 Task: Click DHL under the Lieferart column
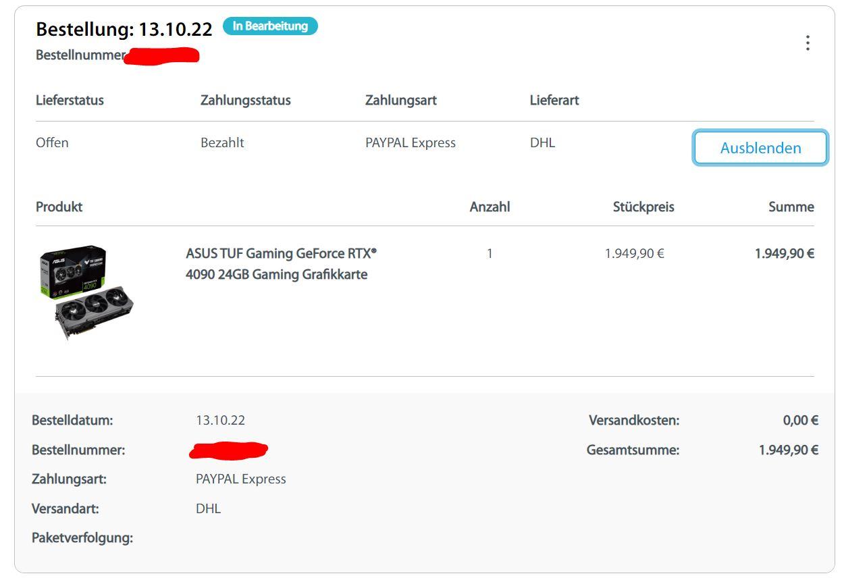(x=542, y=142)
